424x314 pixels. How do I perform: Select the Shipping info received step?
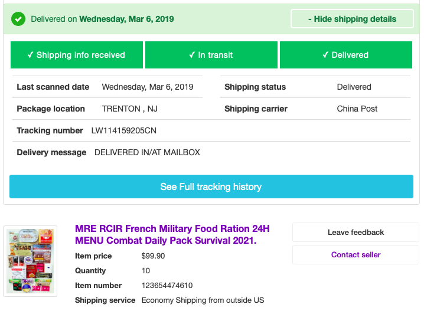point(76,55)
